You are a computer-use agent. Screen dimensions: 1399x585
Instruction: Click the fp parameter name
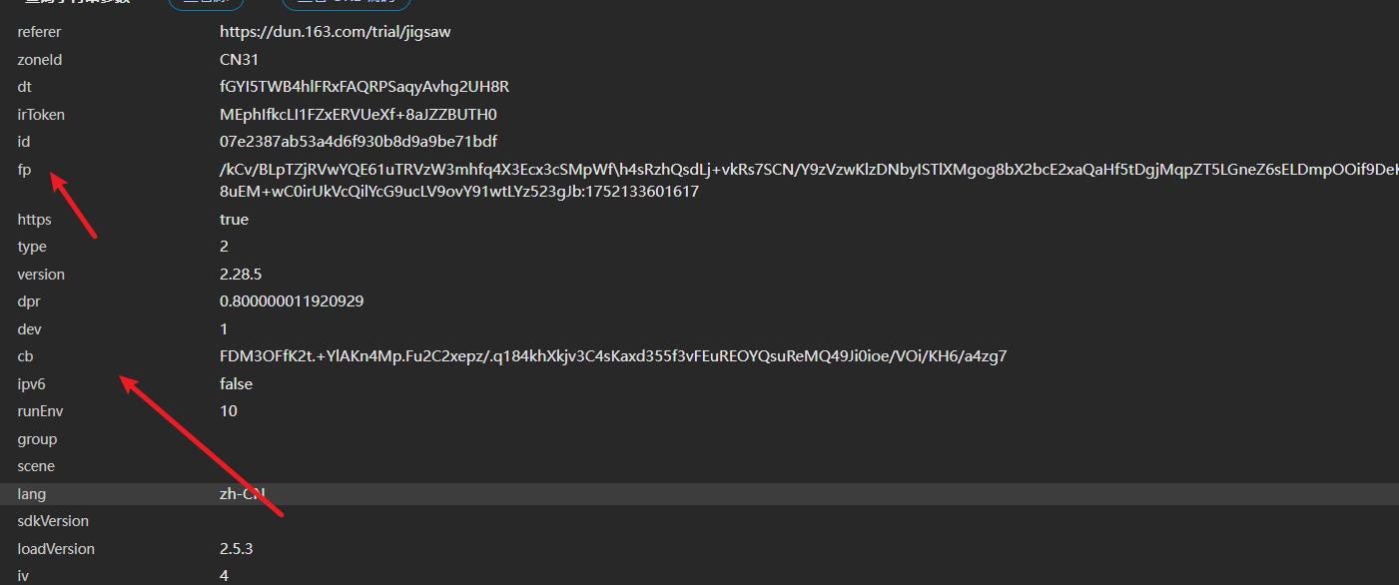(x=24, y=170)
